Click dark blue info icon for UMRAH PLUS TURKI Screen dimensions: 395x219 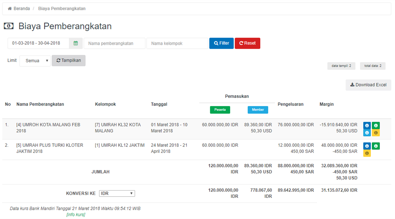(367, 146)
